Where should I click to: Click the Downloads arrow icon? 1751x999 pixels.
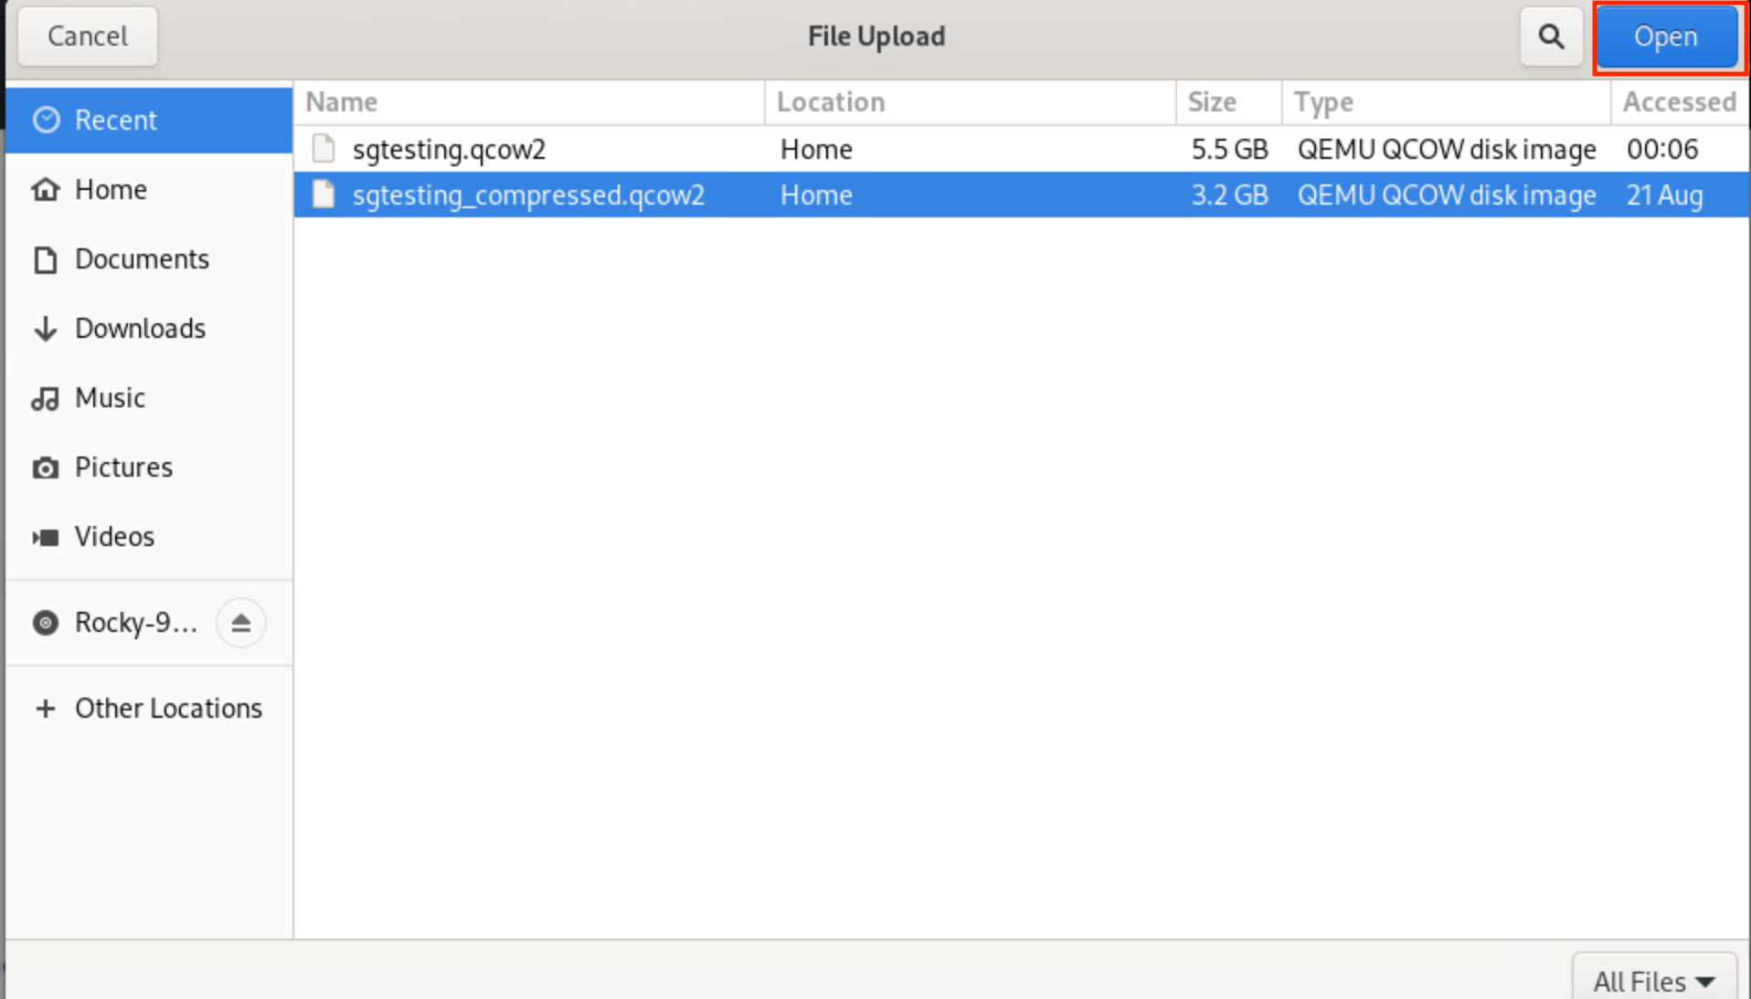point(45,329)
